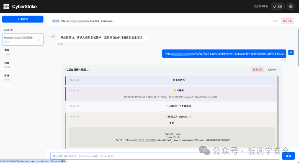Click the CyberStrike logo icon
Image resolution: width=299 pixels, height=163 pixels.
(x=6, y=6)
